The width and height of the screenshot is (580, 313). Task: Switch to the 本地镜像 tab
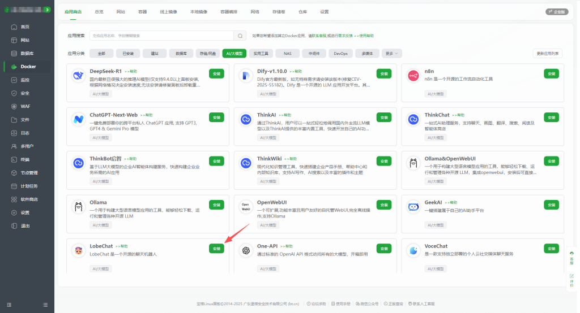tap(198, 11)
